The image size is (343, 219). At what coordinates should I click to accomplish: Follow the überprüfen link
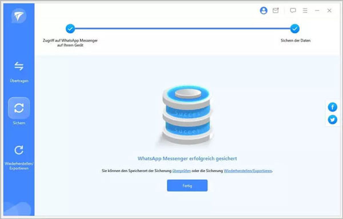(182, 171)
